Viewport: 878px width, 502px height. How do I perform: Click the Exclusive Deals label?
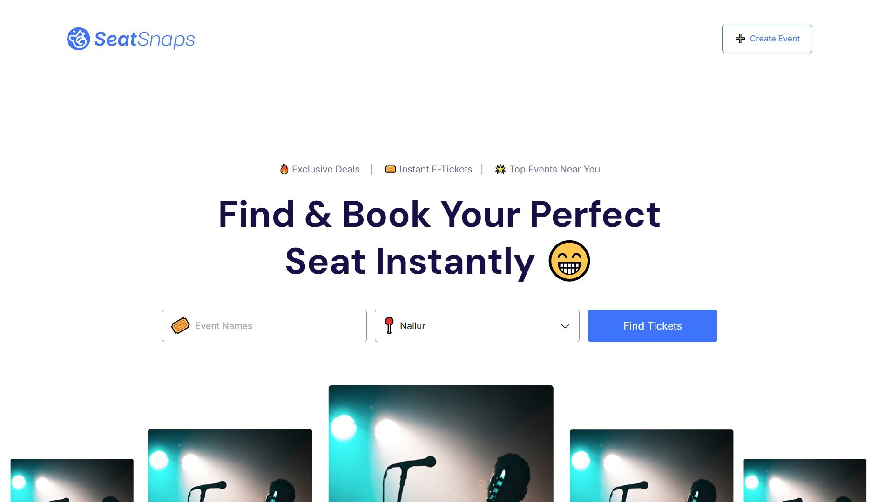pos(325,169)
